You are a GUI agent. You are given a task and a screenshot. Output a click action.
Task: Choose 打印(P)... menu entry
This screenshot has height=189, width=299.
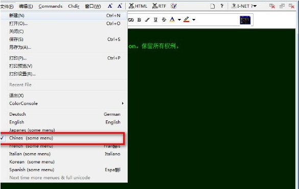(64, 58)
